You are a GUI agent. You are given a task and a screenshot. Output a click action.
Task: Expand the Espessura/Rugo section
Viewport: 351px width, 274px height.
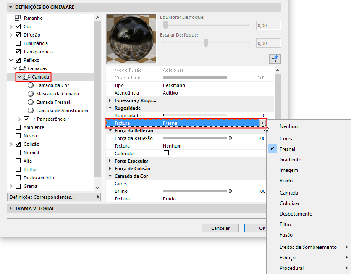pyautogui.click(x=109, y=100)
